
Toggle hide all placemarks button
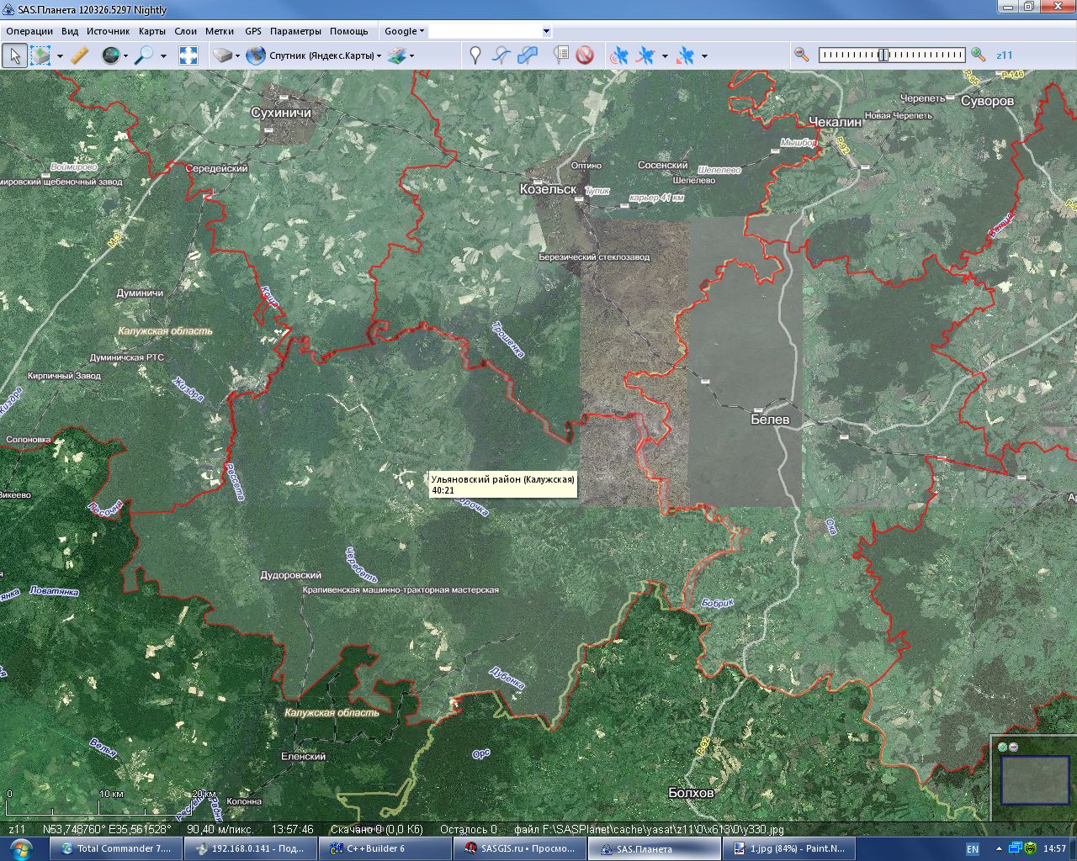point(585,55)
